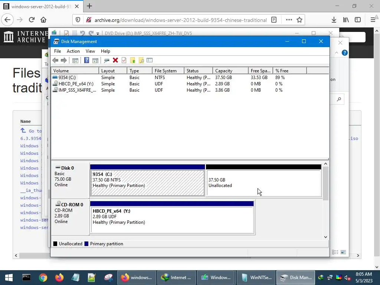Open the page actions three-dot menu
Viewport: 380px width, 285px height.
pyautogui.click(x=289, y=20)
